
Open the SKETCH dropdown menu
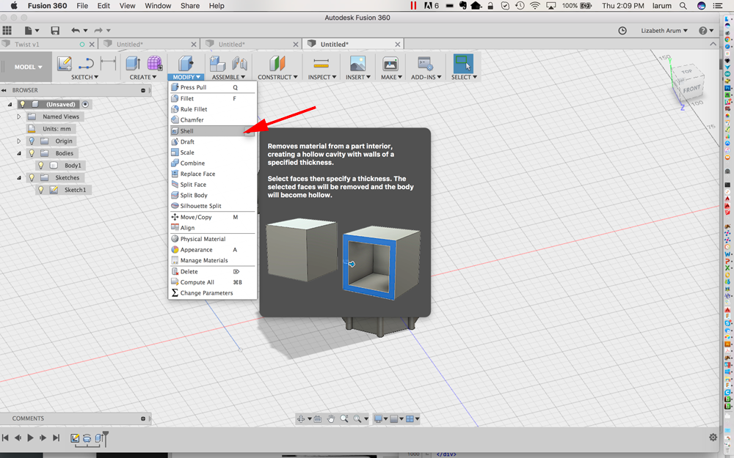[84, 77]
